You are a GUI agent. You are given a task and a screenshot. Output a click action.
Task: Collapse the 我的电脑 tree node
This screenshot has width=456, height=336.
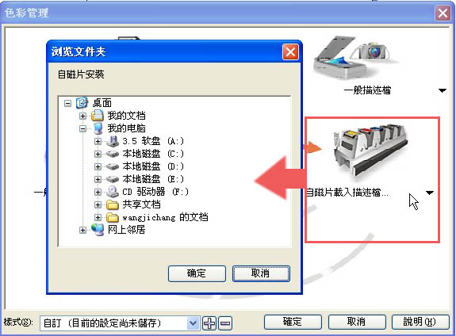(82, 128)
